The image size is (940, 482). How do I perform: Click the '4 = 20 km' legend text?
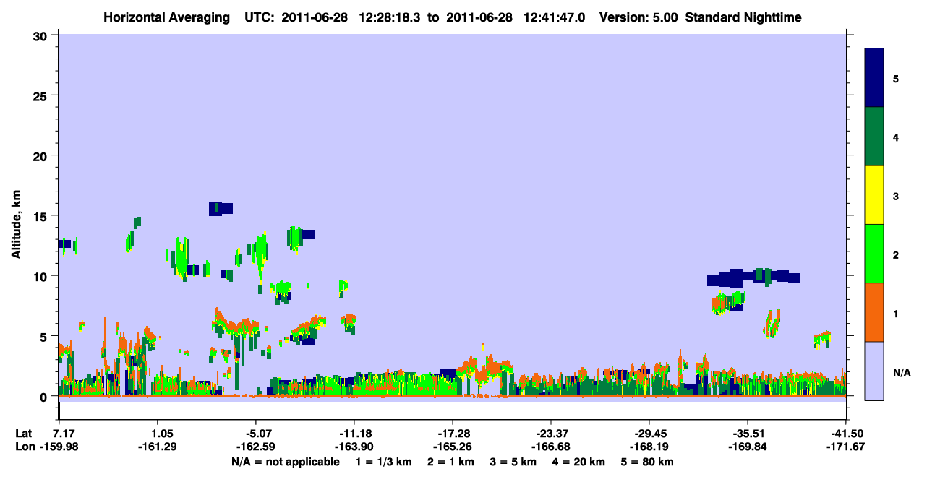click(578, 462)
